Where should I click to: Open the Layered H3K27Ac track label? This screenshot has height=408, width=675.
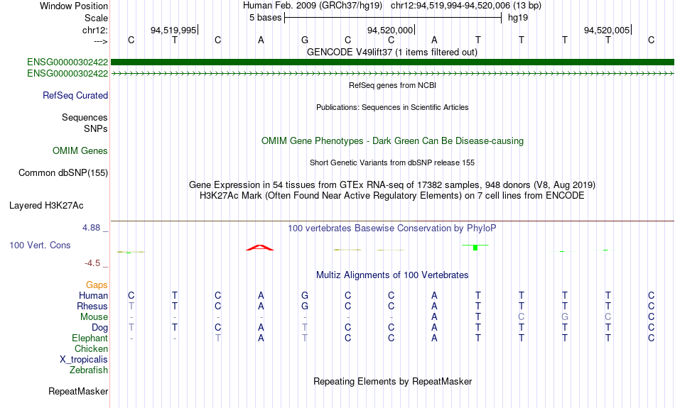(x=46, y=206)
